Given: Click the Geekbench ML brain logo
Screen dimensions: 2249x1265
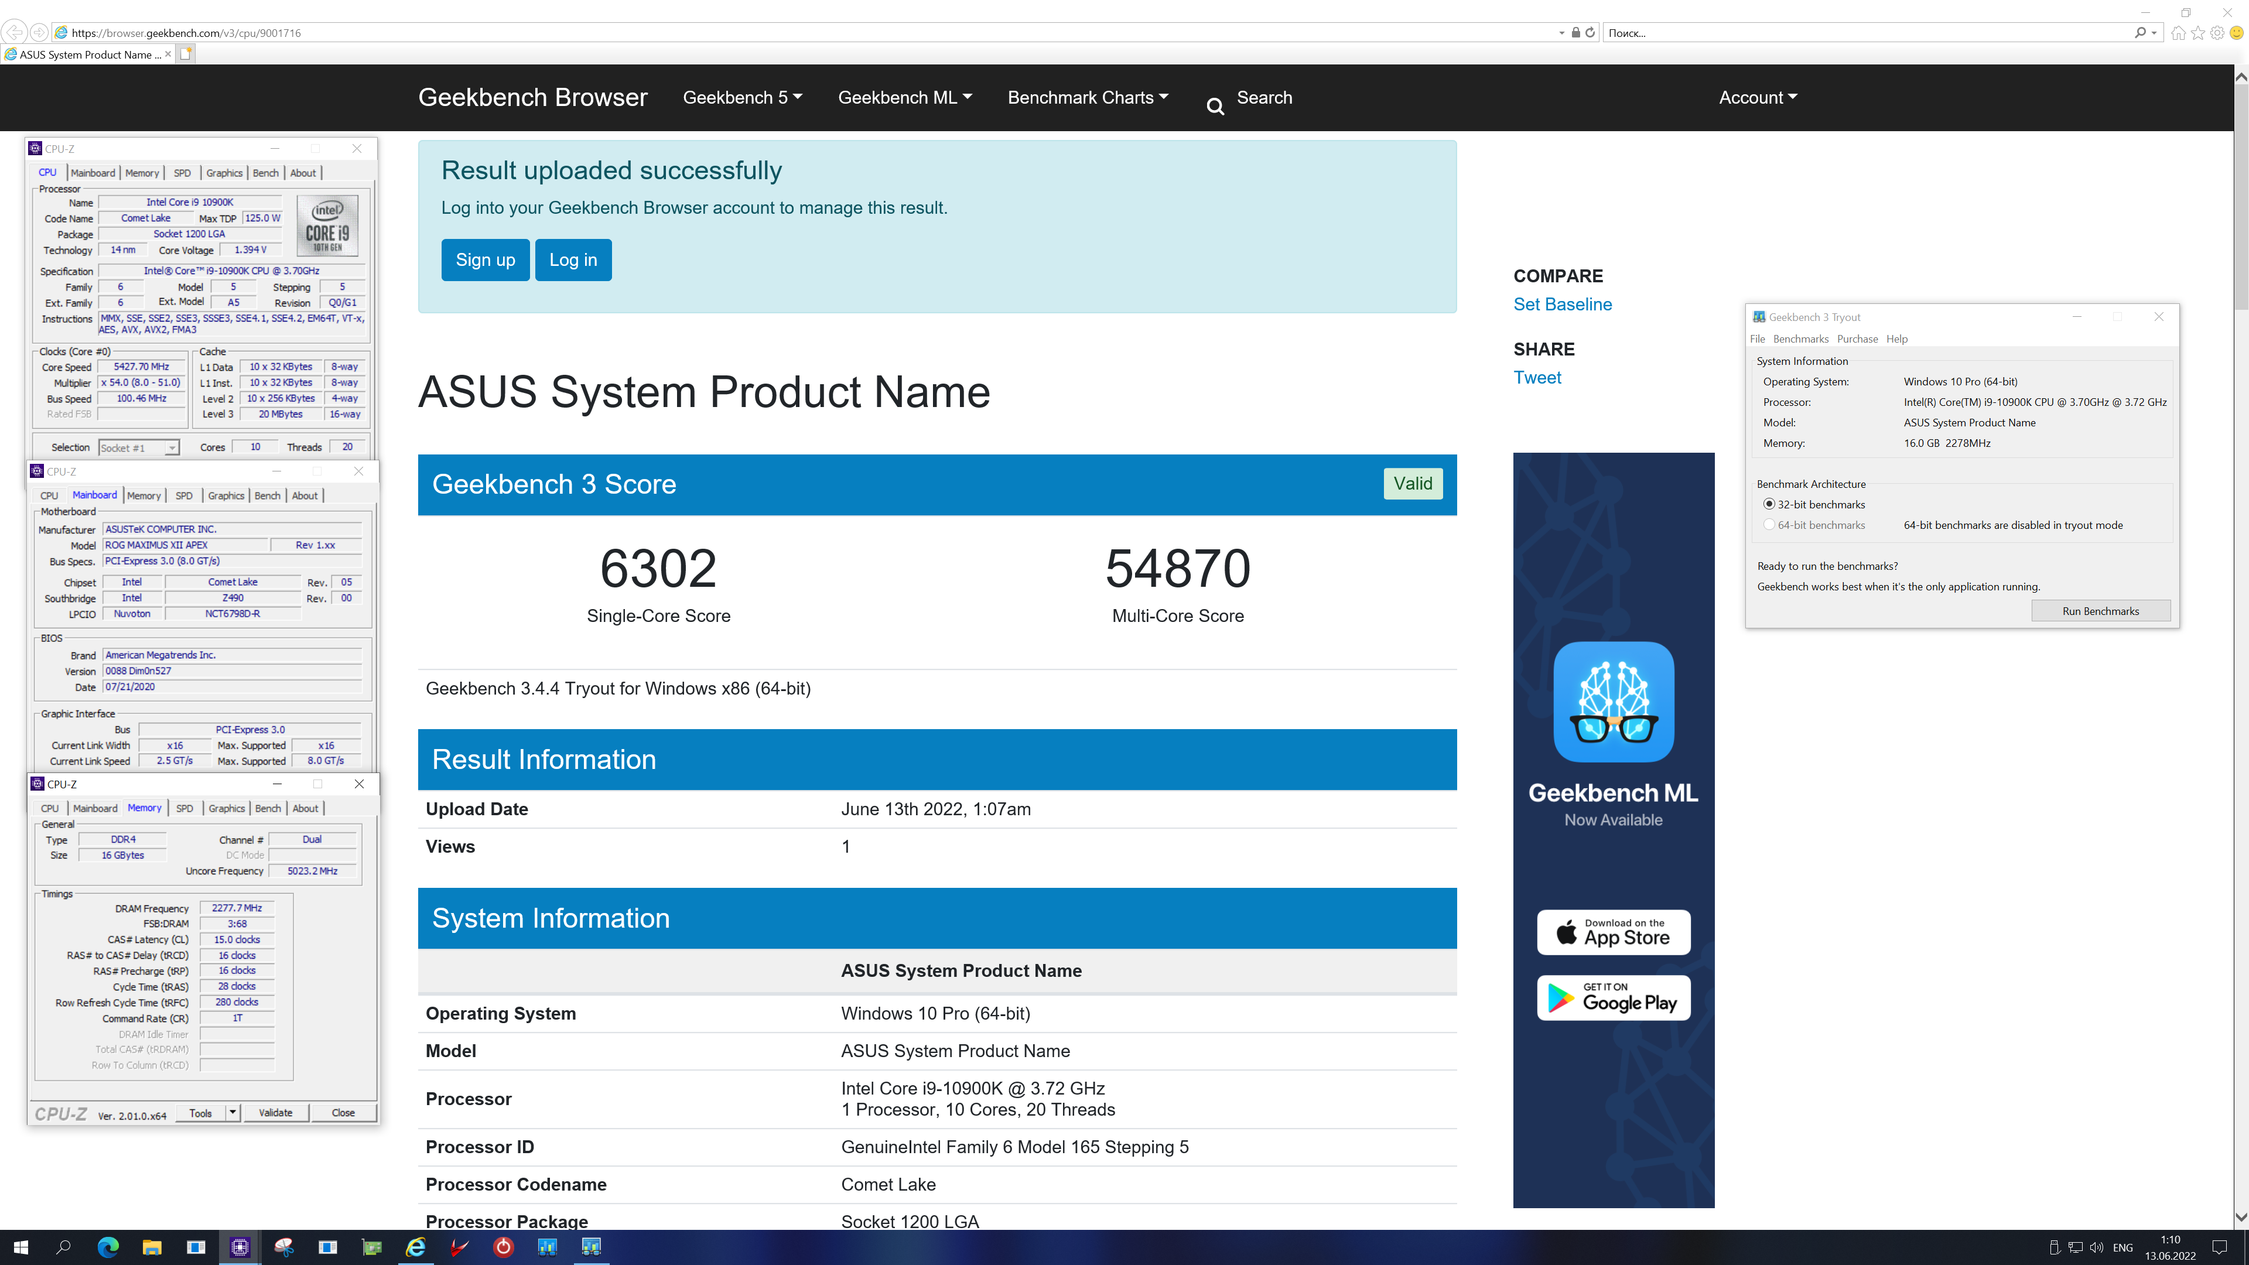Looking at the screenshot, I should (x=1614, y=702).
